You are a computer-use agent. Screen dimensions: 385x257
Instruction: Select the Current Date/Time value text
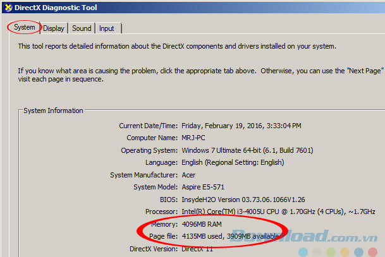coord(241,126)
